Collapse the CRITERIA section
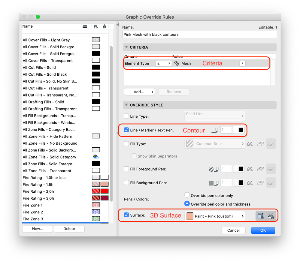300x262 pixels. click(x=126, y=47)
